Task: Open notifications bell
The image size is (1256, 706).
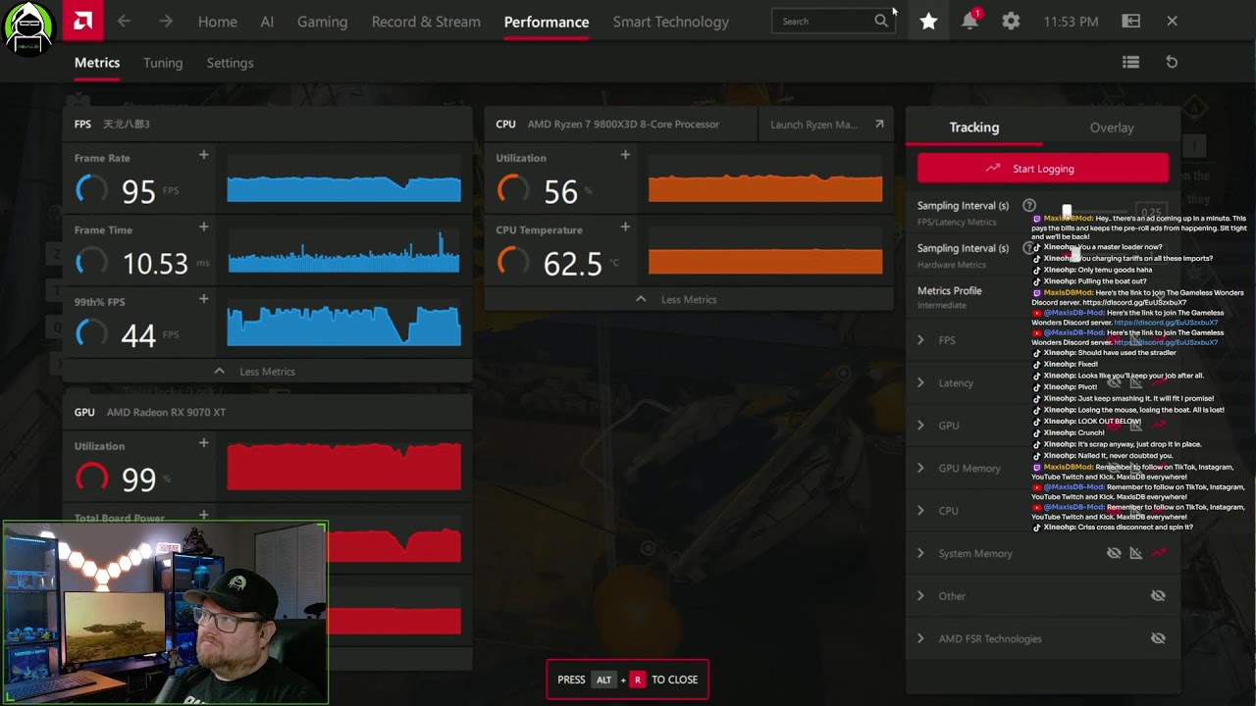Action: 969,21
